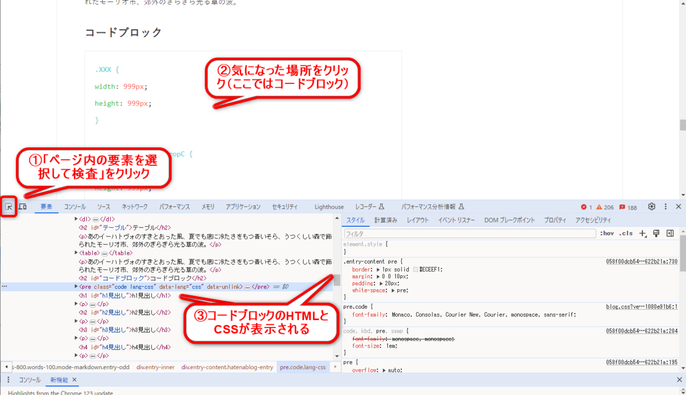Toggle the :hov element state button
Screen dimensions: 686x395
coord(607,233)
